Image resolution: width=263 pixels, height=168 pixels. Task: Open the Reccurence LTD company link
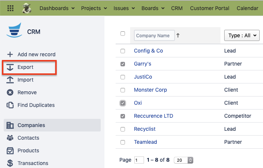(x=153, y=116)
